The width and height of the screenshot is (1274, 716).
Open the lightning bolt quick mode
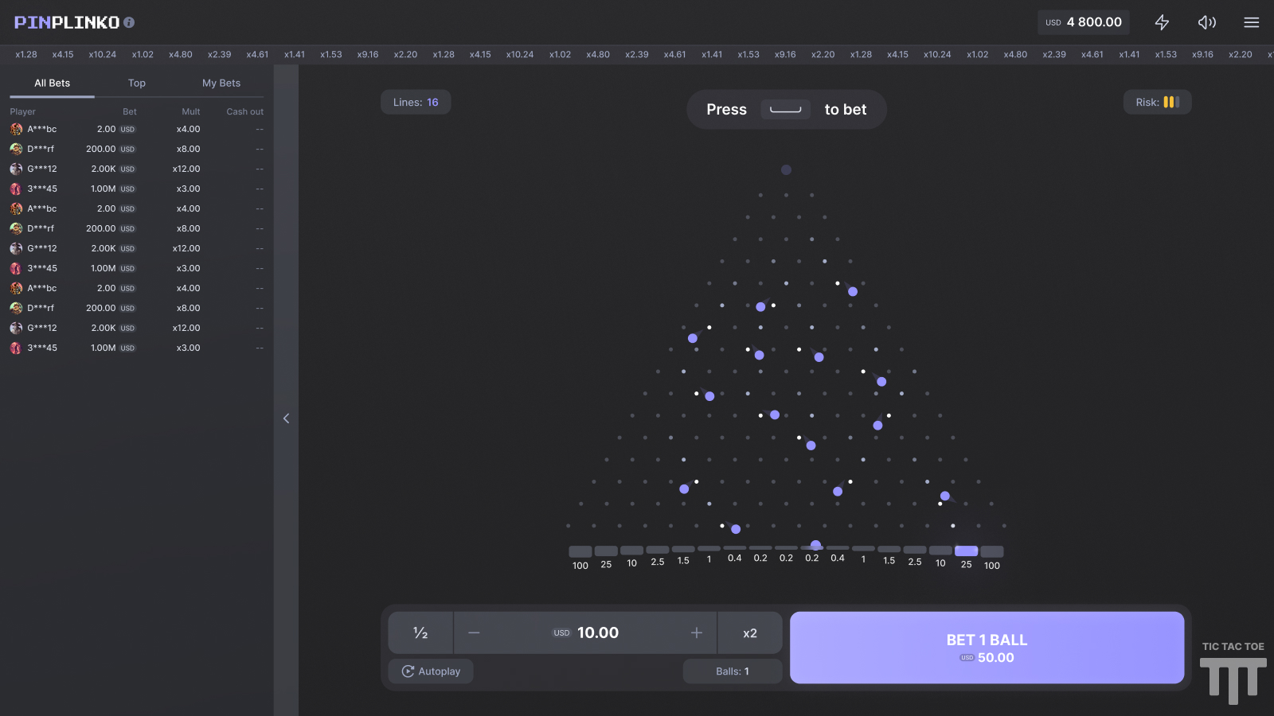click(1162, 22)
